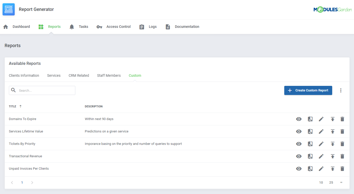
Task: Click trash icon for Transactional Revenue
Action: click(x=342, y=156)
